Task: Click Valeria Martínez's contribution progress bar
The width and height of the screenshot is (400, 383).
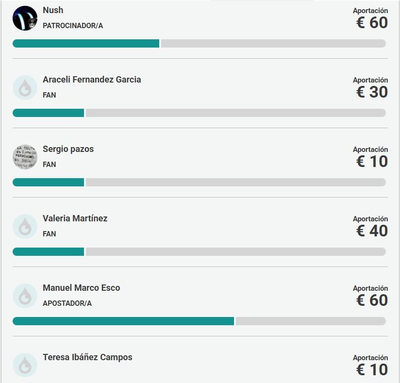Action: pyautogui.click(x=199, y=252)
